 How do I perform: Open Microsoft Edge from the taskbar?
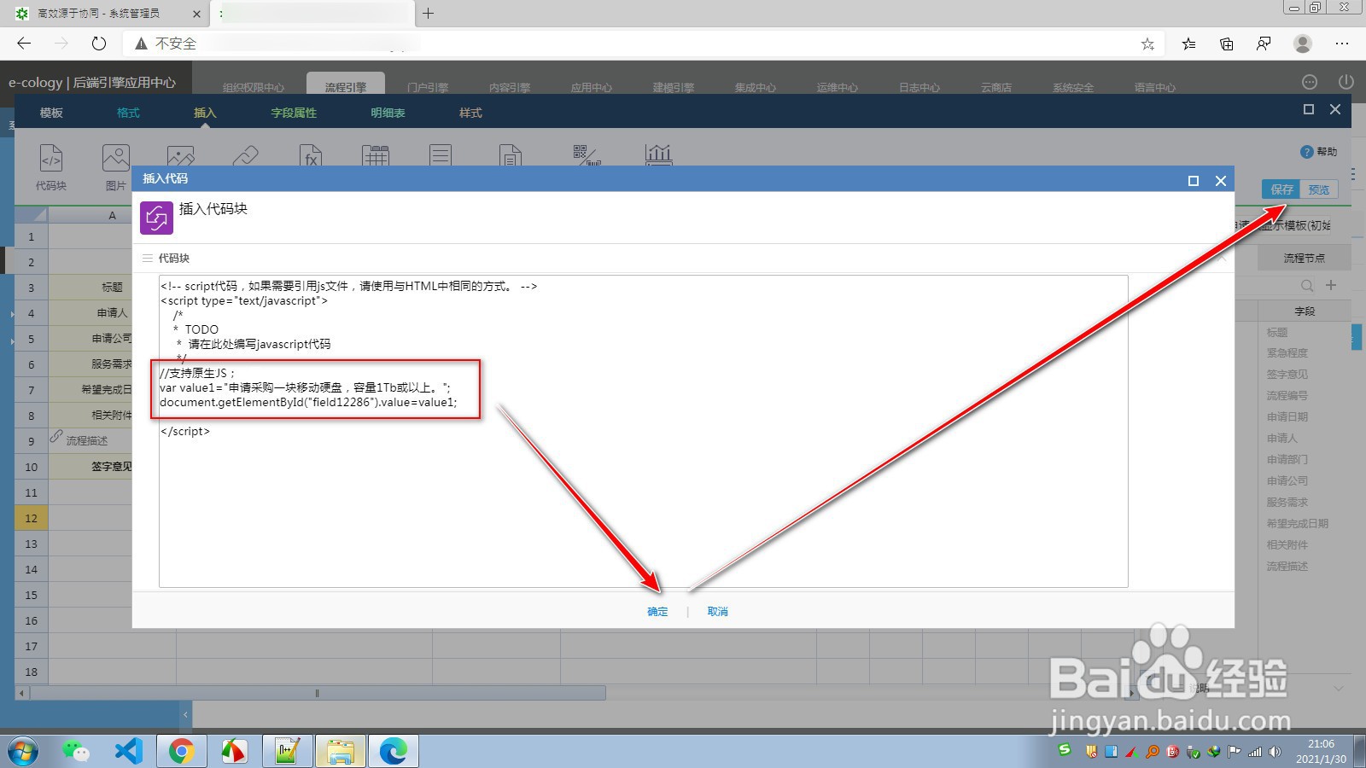(x=393, y=751)
